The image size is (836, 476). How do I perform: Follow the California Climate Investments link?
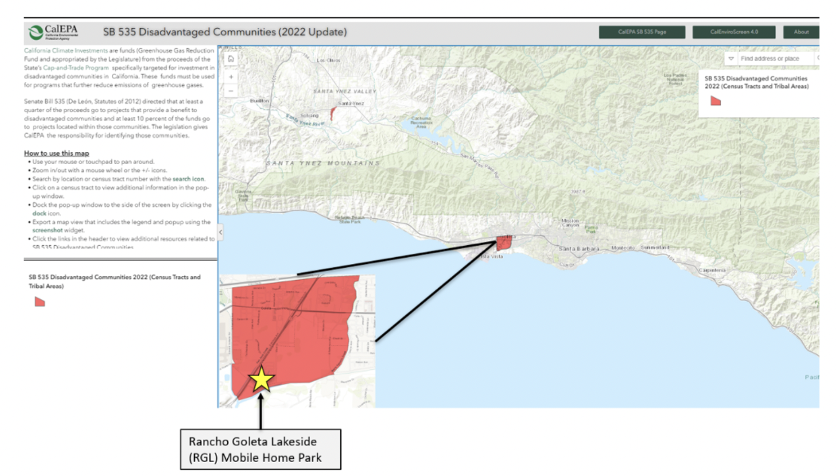click(x=66, y=50)
